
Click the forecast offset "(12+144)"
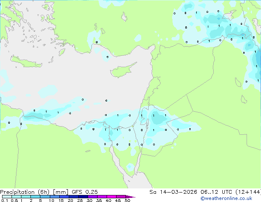tap(248, 192)
